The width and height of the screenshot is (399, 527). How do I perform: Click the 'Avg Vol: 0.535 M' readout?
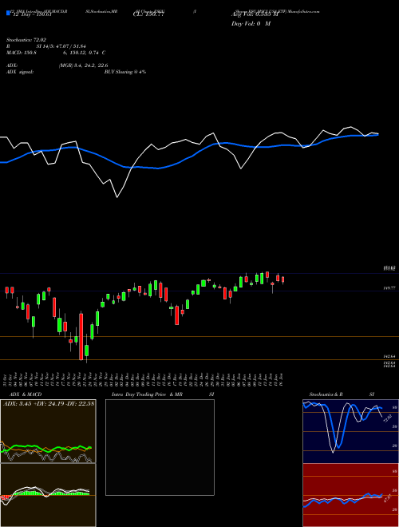tap(255, 14)
